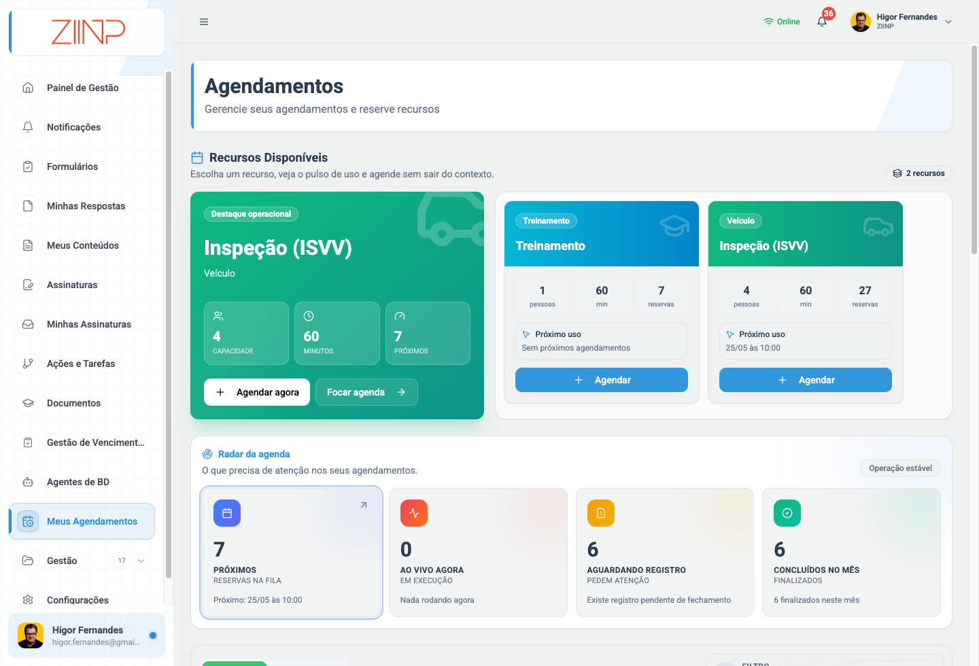Go to Meus Conteúdos in sidebar
979x666 pixels.
tap(82, 245)
